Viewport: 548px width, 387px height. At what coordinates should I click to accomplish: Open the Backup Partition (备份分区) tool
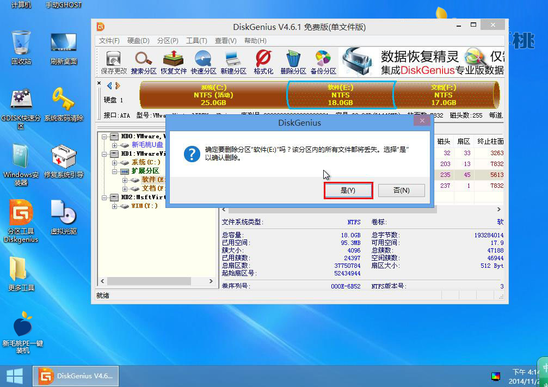[323, 62]
